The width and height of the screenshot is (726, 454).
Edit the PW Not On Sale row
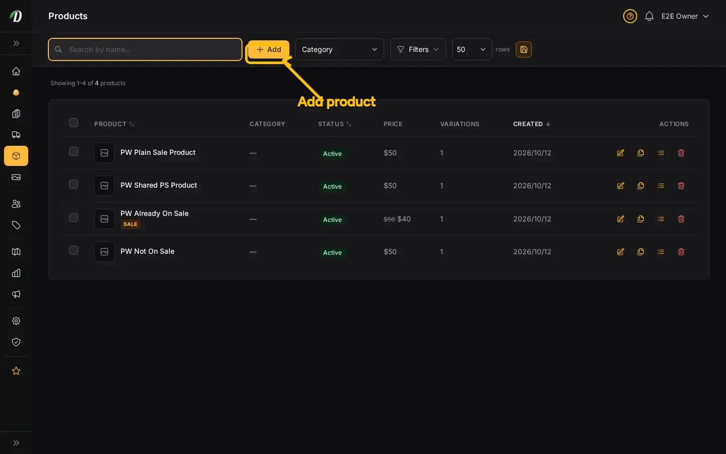click(x=621, y=252)
